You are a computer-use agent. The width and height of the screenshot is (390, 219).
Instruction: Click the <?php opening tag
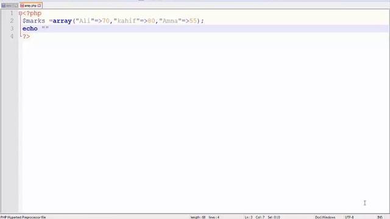coord(32,13)
